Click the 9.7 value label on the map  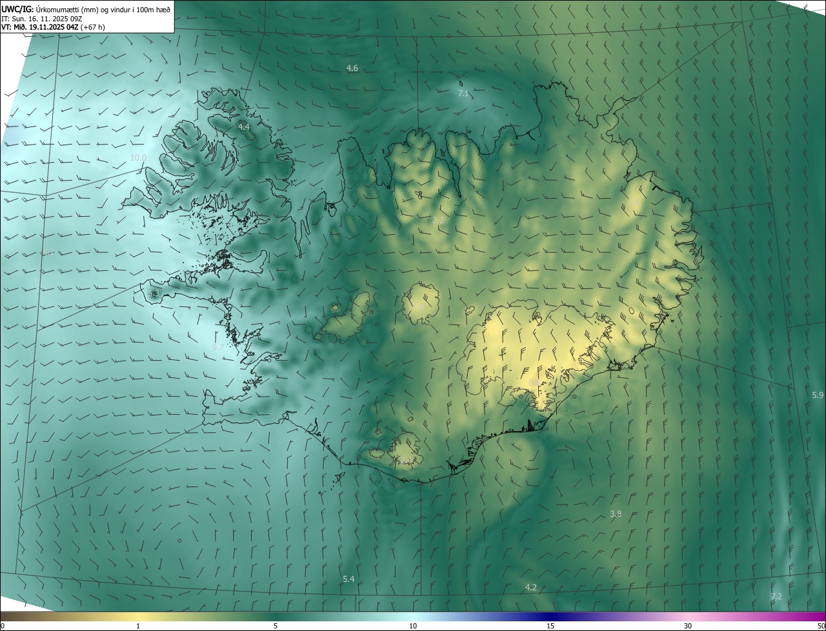tap(218, 347)
